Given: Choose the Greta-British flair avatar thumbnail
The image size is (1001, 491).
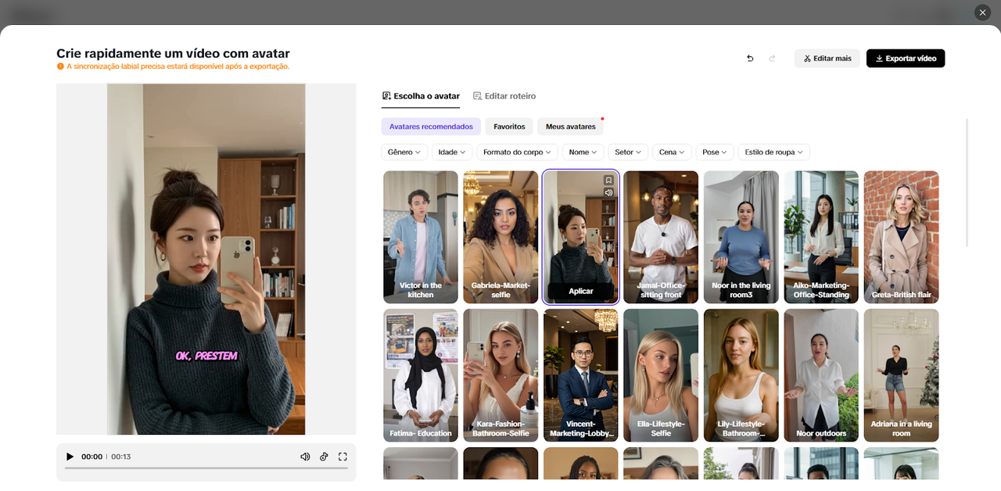Looking at the screenshot, I should coord(901,236).
